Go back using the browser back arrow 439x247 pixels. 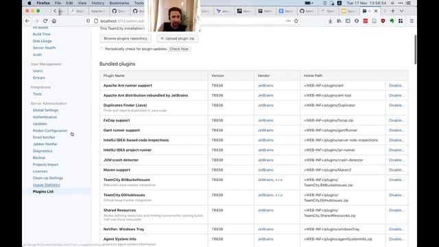tap(27, 21)
